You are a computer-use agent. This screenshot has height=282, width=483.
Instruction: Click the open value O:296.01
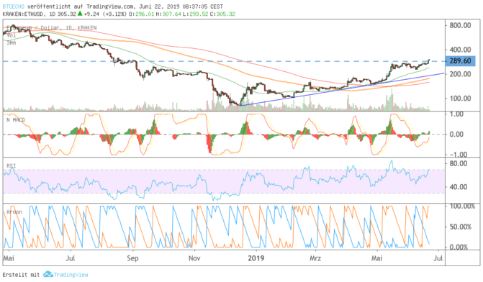point(141,14)
